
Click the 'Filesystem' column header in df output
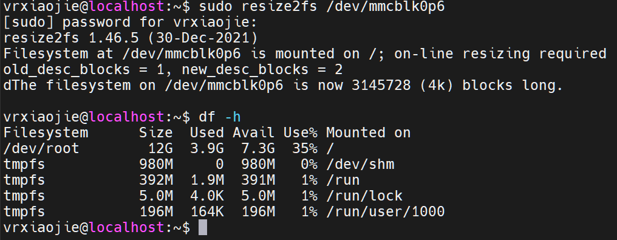click(x=46, y=132)
